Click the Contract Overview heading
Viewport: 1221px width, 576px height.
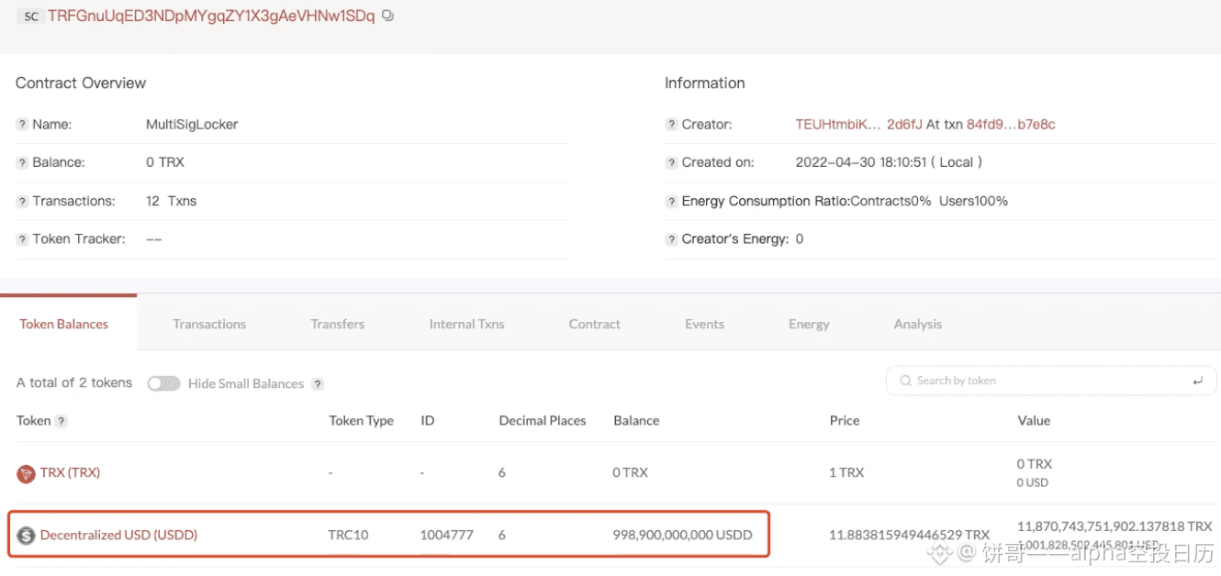pyautogui.click(x=81, y=83)
